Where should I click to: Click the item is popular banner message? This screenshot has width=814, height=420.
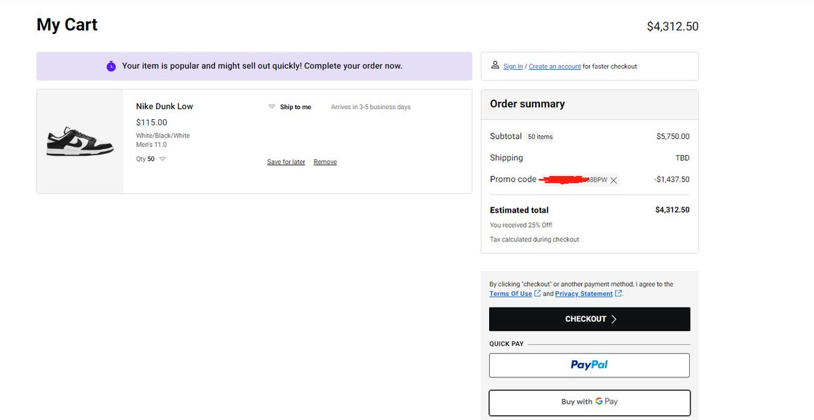[x=262, y=66]
